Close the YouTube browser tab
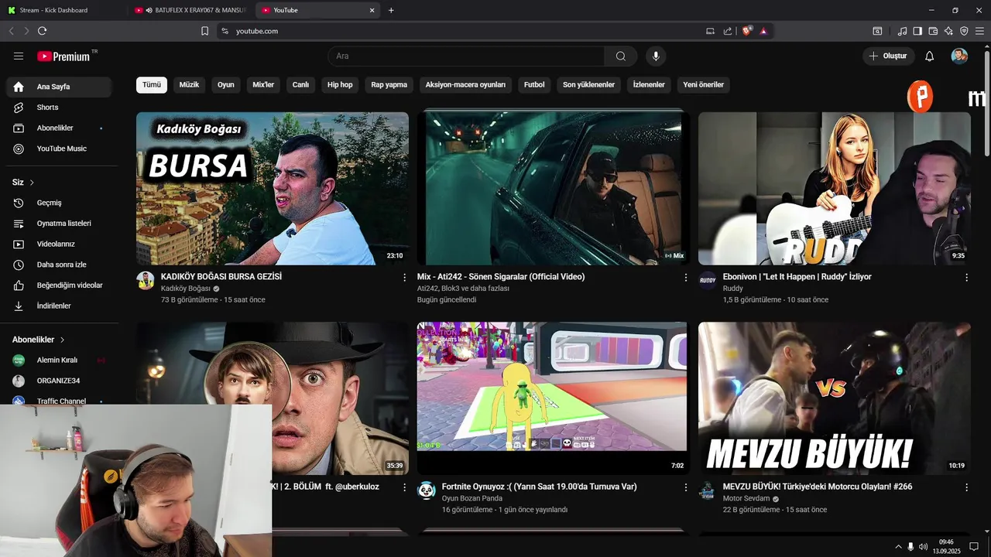Screen dimensions: 991x557 tap(372, 10)
